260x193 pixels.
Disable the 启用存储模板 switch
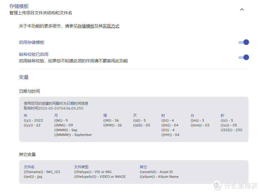click(243, 42)
